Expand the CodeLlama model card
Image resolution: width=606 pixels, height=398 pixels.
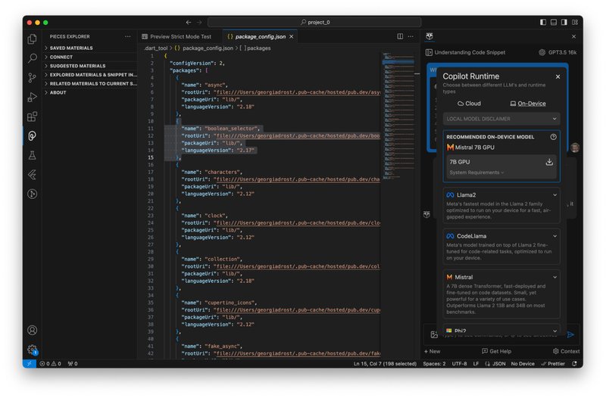pyautogui.click(x=554, y=236)
